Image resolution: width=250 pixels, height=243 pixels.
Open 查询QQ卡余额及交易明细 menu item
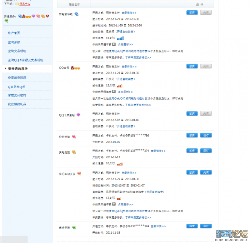pyautogui.click(x=25, y=60)
